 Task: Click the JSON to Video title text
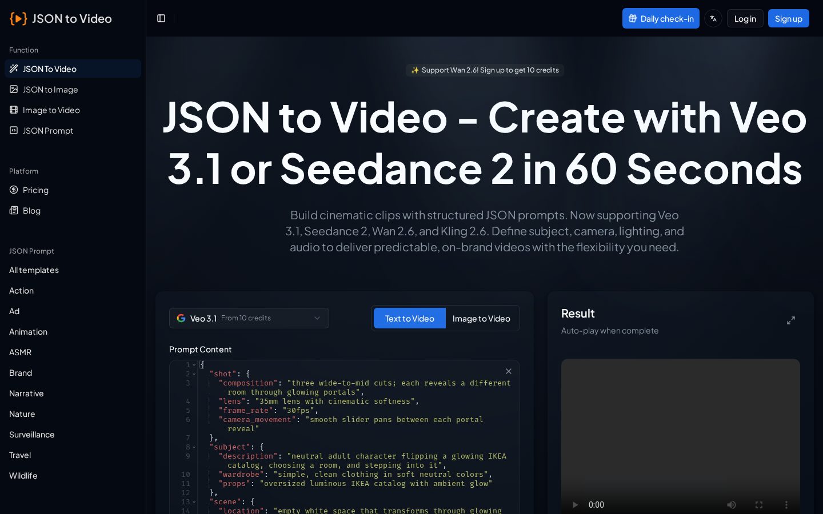[x=71, y=18]
